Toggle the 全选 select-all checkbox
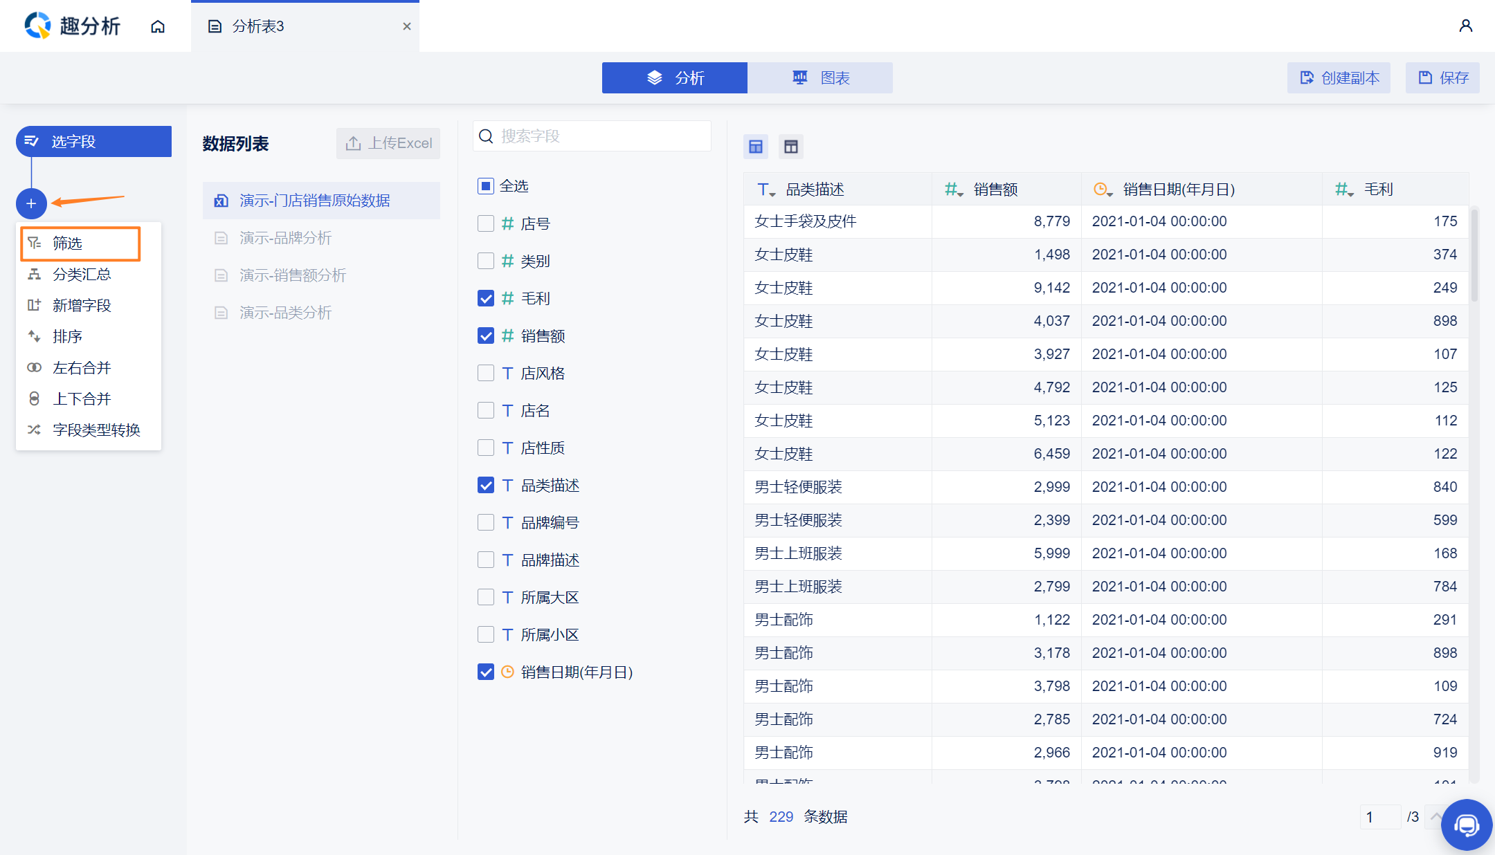Viewport: 1495px width, 855px height. (486, 186)
